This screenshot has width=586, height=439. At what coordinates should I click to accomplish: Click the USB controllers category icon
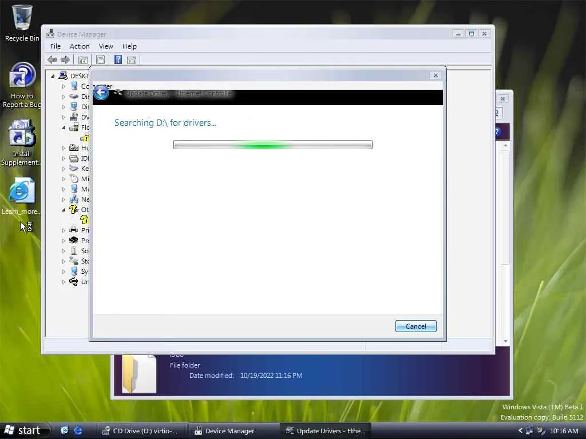(x=74, y=281)
